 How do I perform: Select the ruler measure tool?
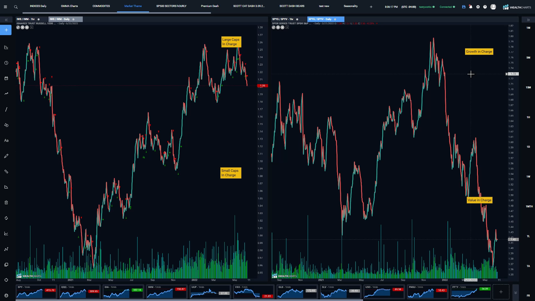point(6,171)
